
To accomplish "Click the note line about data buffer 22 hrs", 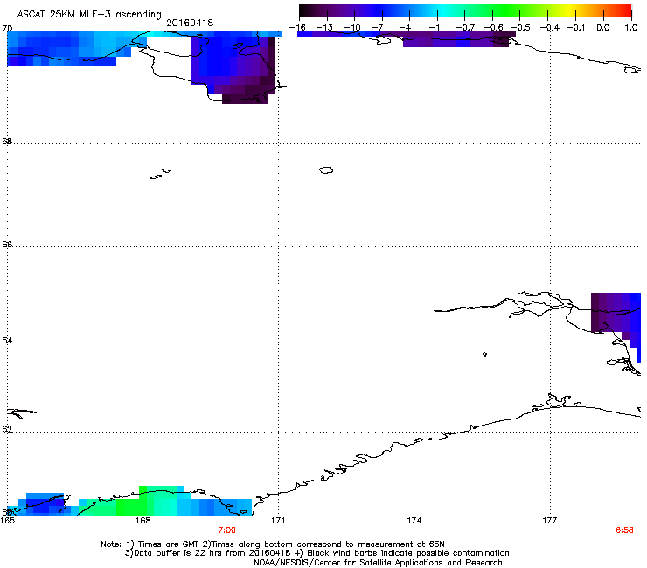I will [x=317, y=553].
